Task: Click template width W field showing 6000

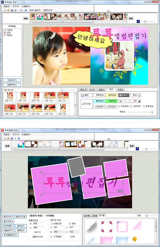Action: point(38,224)
